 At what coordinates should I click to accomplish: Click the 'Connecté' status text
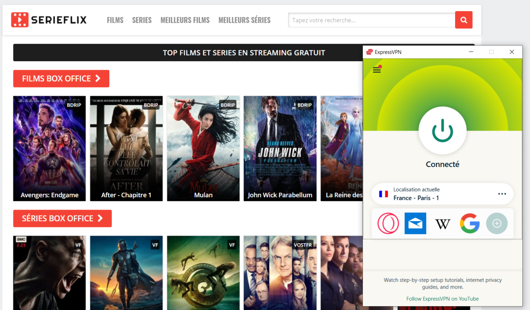coord(442,164)
